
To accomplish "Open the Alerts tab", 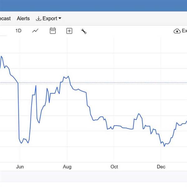I will (x=23, y=19).
